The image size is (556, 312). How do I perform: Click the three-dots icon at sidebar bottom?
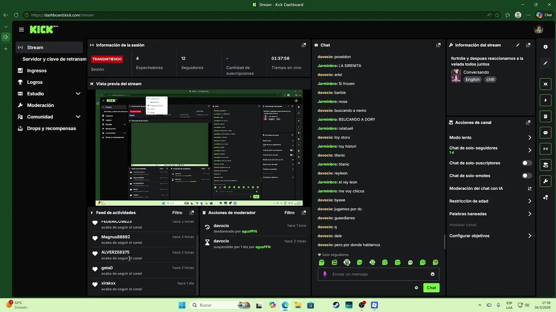(546, 198)
